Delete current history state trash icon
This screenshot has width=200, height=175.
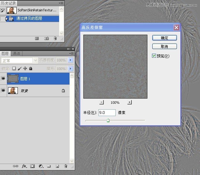click(55, 38)
